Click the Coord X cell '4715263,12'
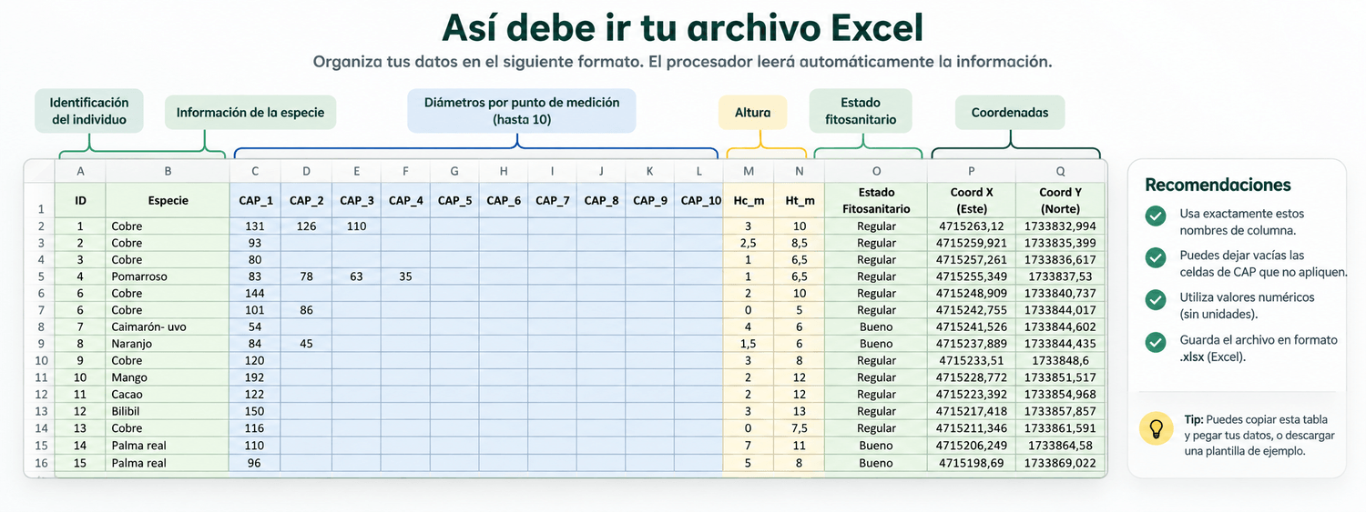 972,226
